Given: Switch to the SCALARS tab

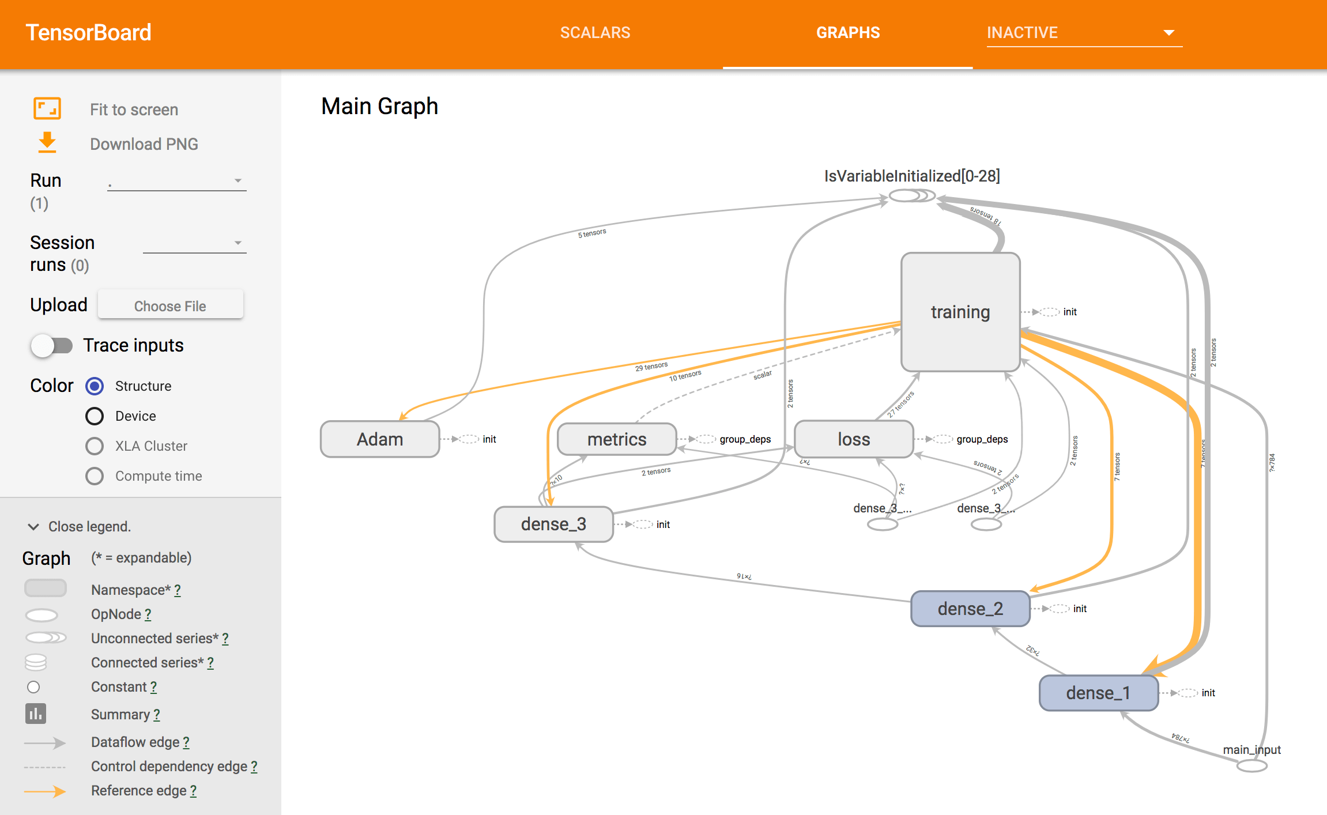Looking at the screenshot, I should pyautogui.click(x=595, y=33).
